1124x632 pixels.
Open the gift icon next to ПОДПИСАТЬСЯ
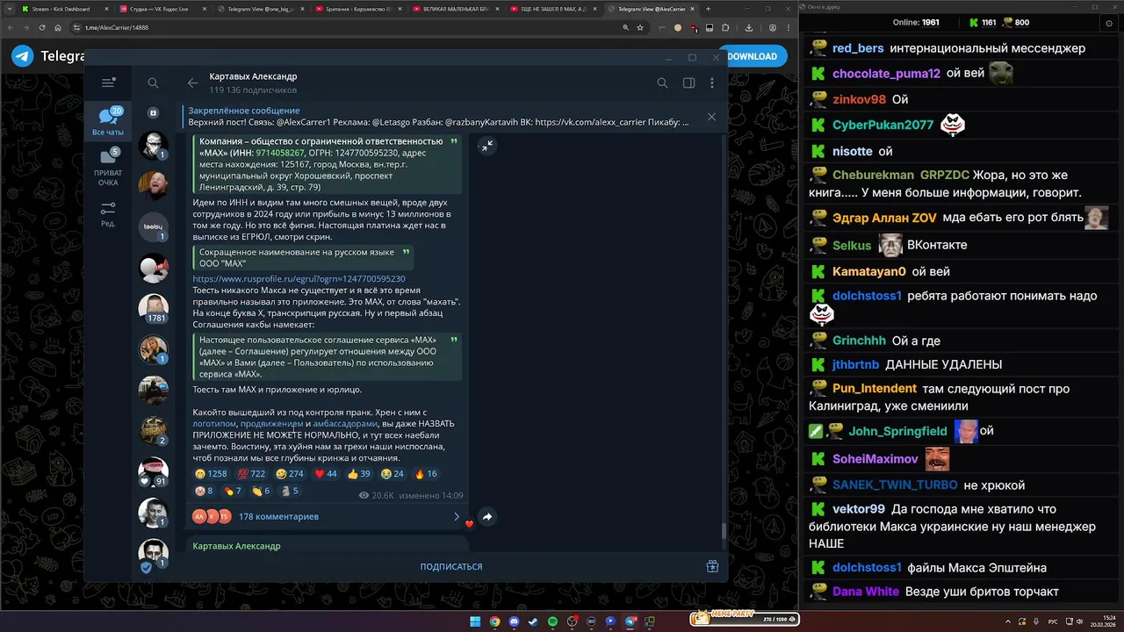[x=712, y=566]
